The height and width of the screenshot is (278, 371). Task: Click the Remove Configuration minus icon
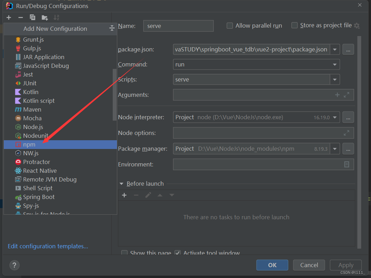[x=21, y=17]
